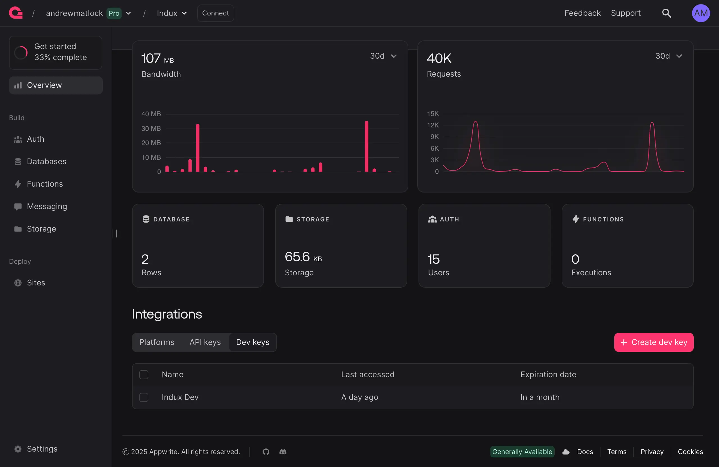The width and height of the screenshot is (719, 467).
Task: Click the Overview bar chart icon
Action: pyautogui.click(x=18, y=85)
